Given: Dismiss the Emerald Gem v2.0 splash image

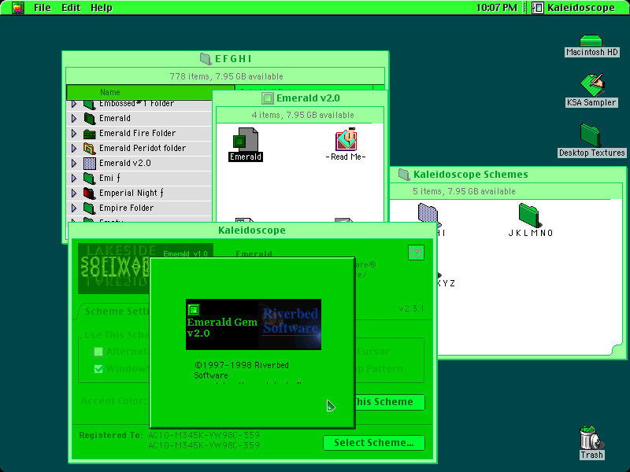Looking at the screenshot, I should (x=253, y=324).
